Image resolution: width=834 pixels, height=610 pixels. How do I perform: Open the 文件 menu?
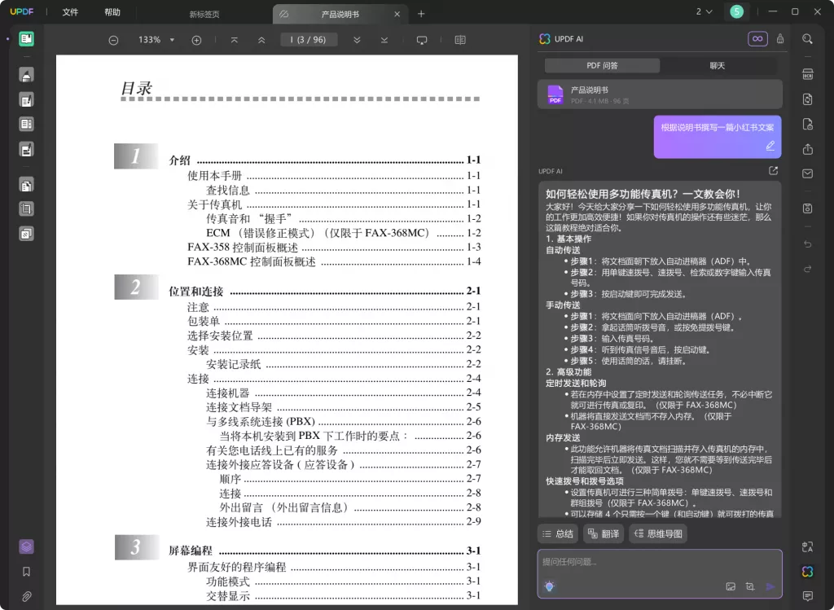(x=70, y=12)
